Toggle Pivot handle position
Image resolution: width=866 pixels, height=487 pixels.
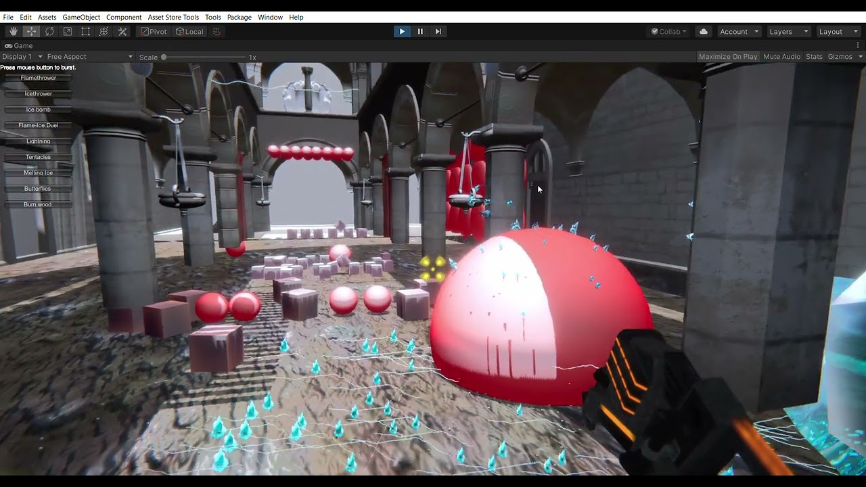pyautogui.click(x=154, y=32)
